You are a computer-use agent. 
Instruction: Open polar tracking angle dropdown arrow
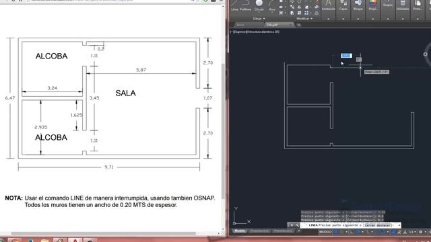point(362,232)
